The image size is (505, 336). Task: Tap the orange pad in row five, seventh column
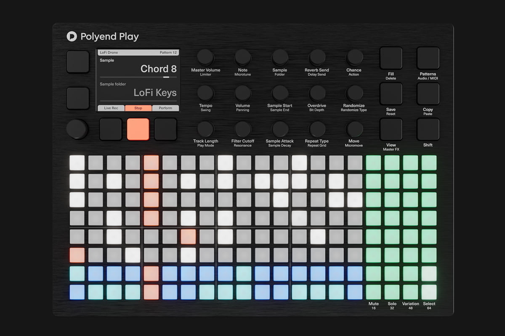tap(188, 236)
